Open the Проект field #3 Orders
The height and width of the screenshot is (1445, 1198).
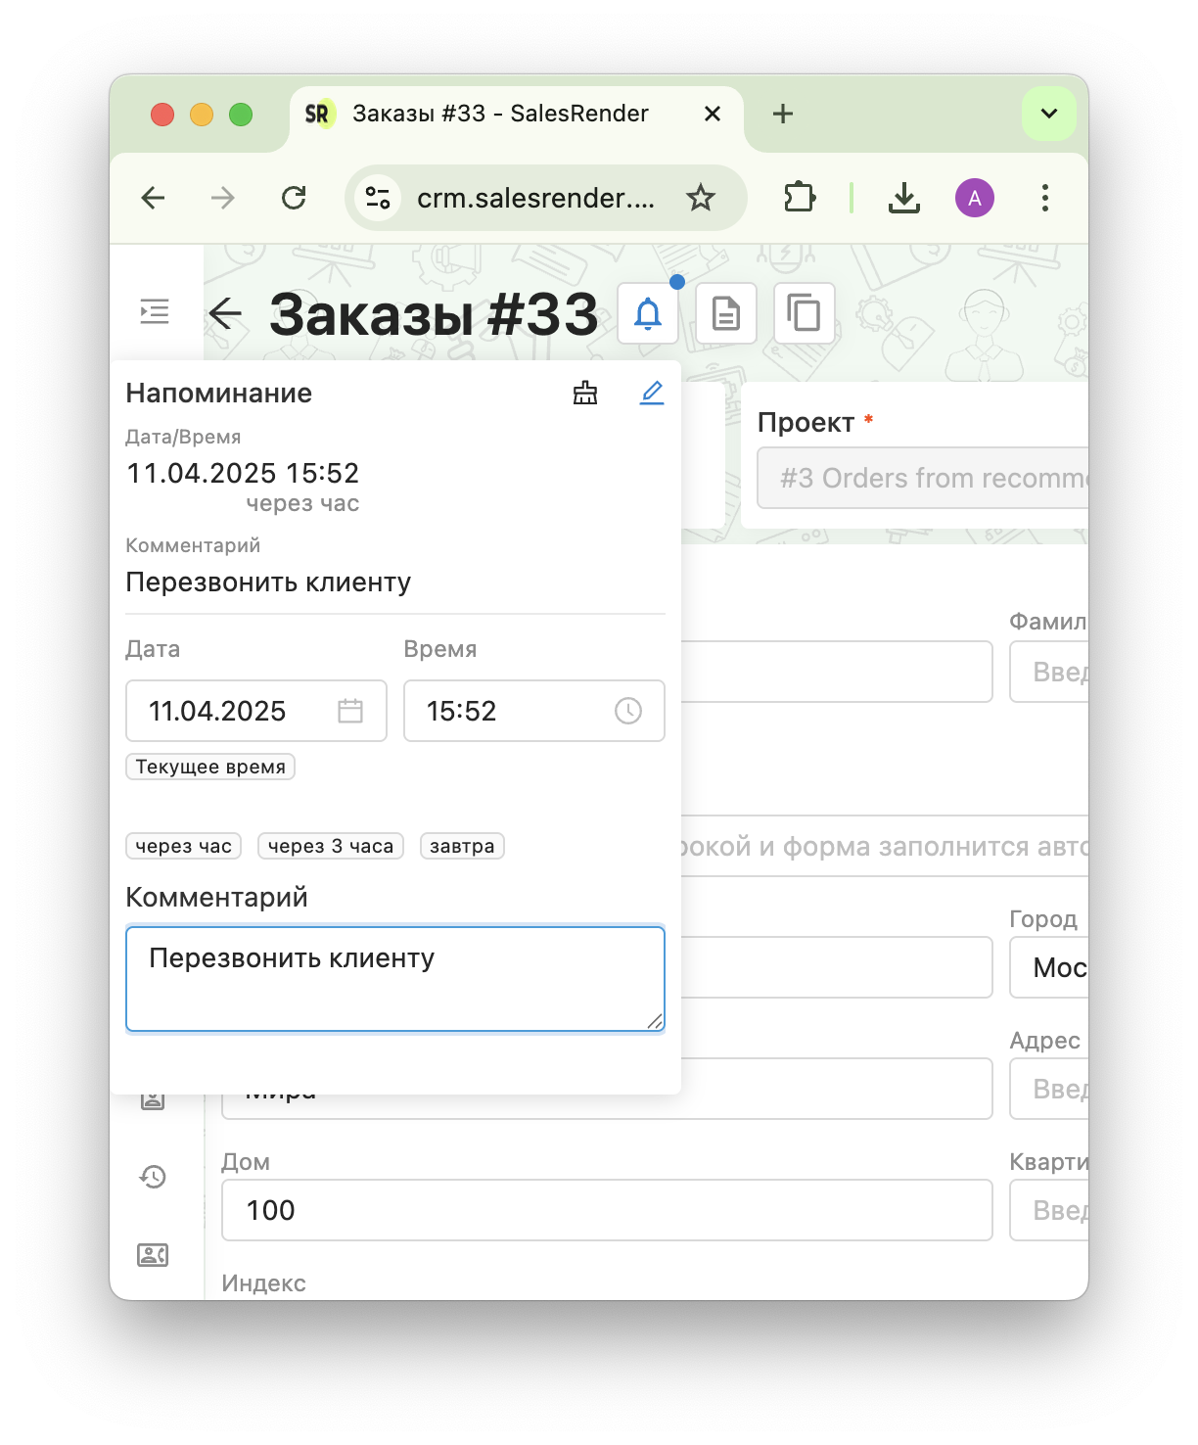pyautogui.click(x=923, y=478)
